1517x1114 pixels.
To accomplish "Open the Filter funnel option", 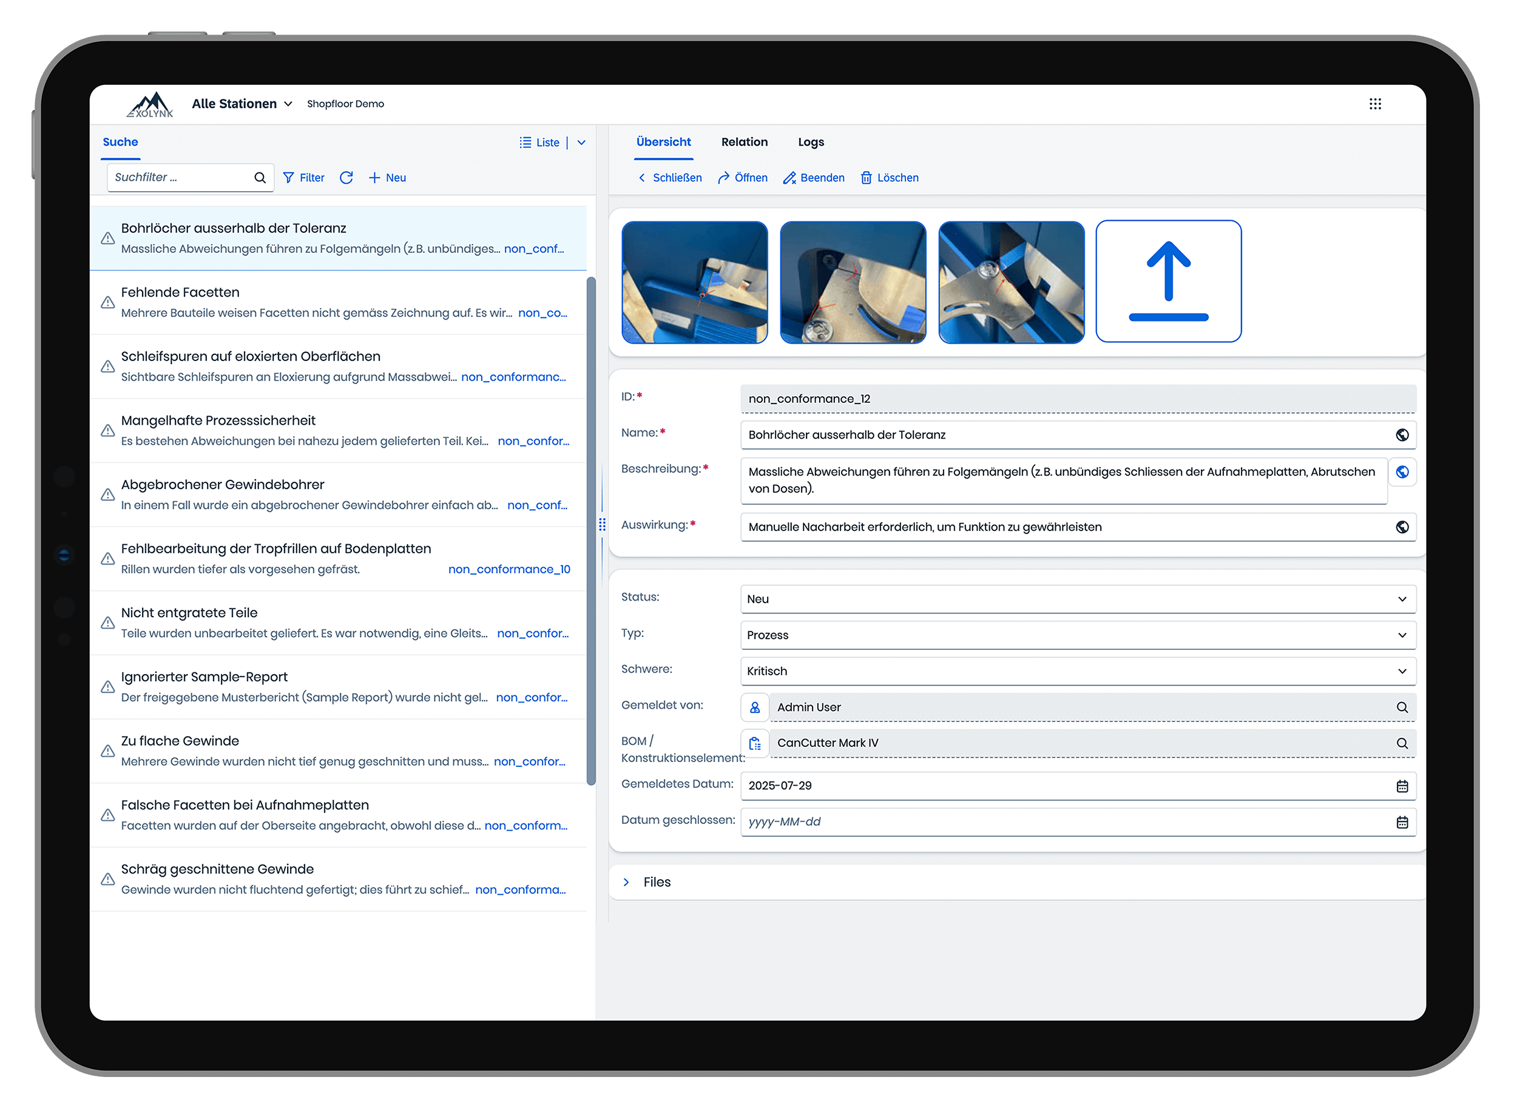I will click(303, 178).
